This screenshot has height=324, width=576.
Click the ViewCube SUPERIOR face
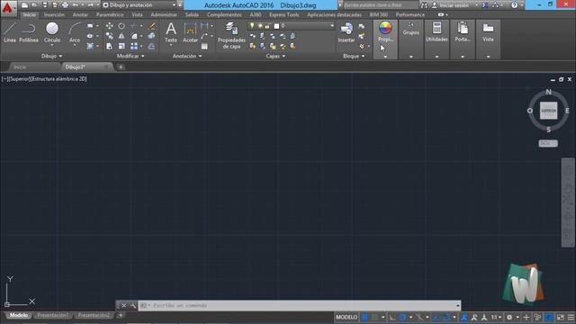point(548,111)
